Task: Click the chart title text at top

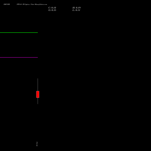Action: point(25,5)
